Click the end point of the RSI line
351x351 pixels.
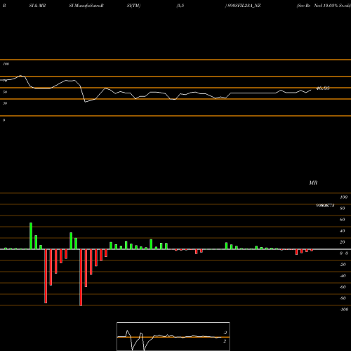pos(311,90)
